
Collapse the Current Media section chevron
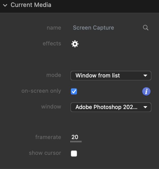(5, 5)
